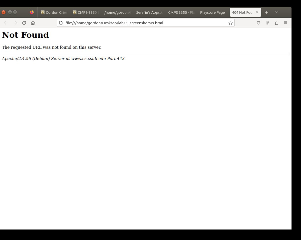Select the /home/gordon/ tab
This screenshot has height=240, width=301.
[117, 12]
